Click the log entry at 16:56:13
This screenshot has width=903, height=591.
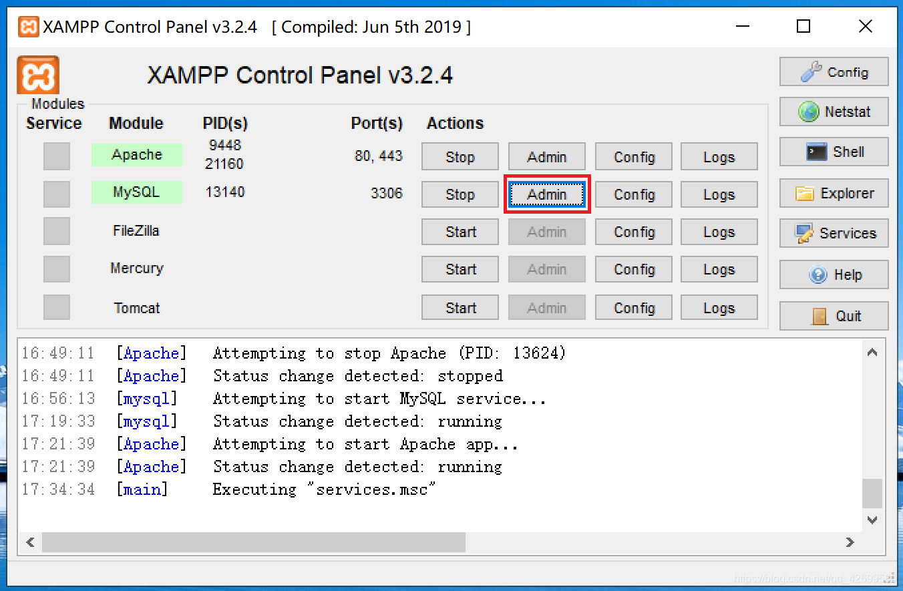click(x=284, y=399)
